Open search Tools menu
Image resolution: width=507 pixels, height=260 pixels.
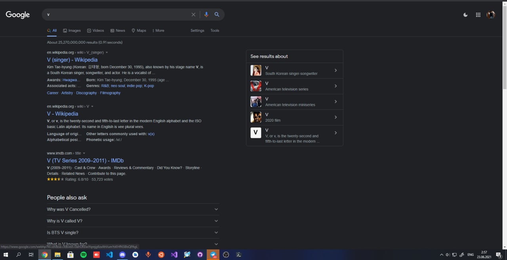tap(215, 31)
